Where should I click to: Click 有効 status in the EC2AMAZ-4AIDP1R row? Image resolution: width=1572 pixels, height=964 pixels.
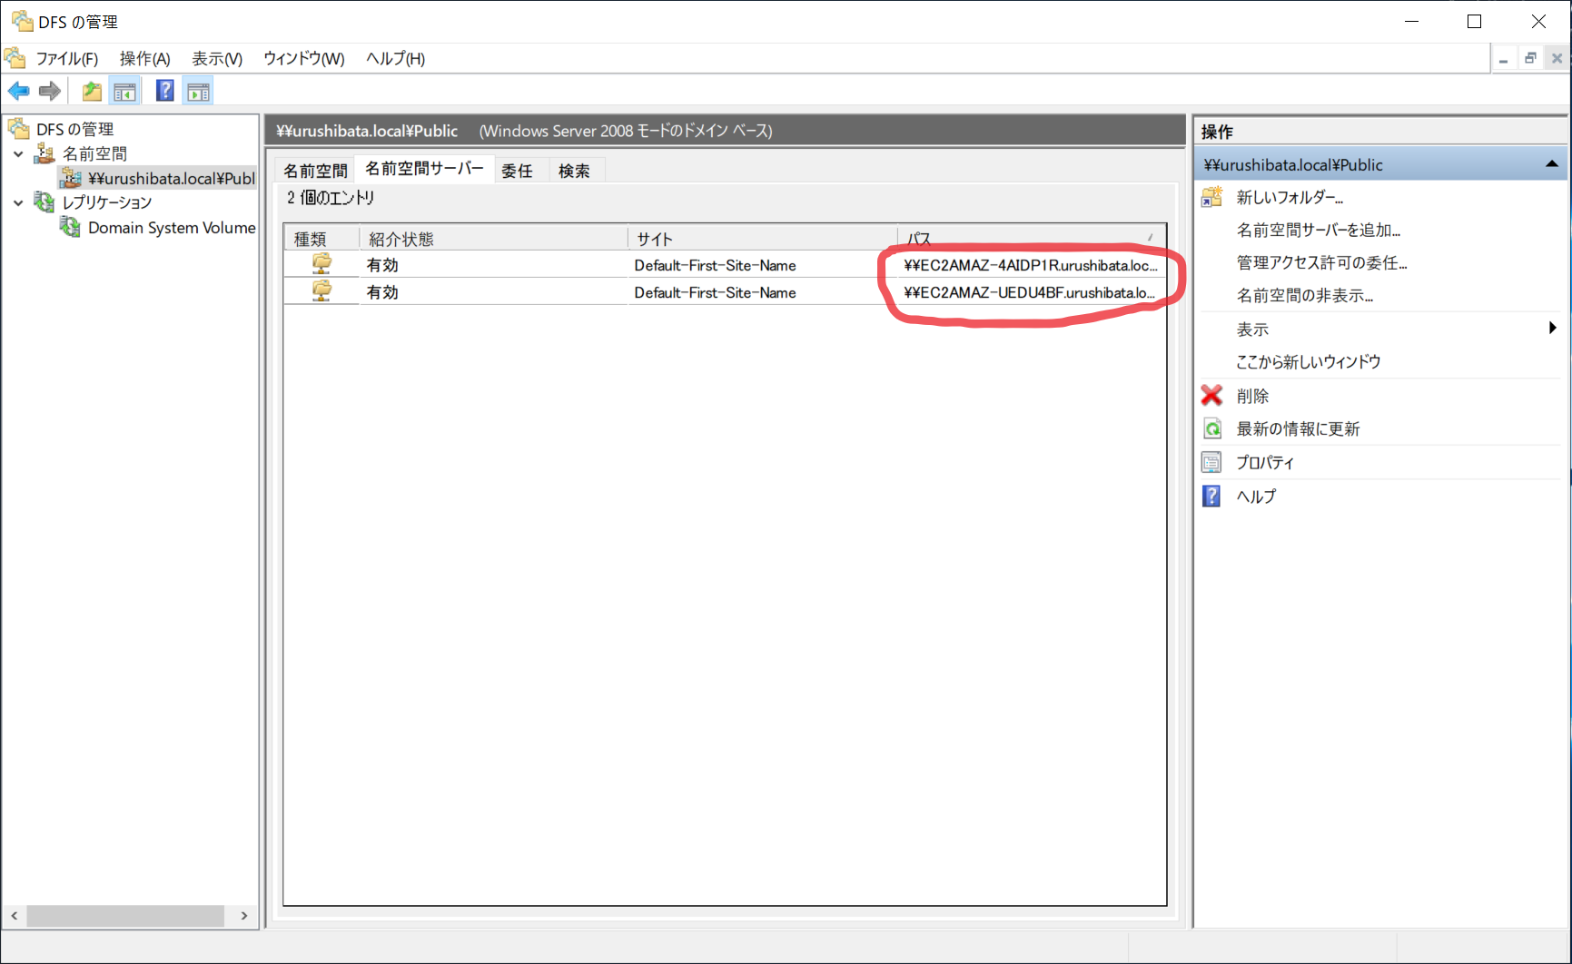coord(382,265)
